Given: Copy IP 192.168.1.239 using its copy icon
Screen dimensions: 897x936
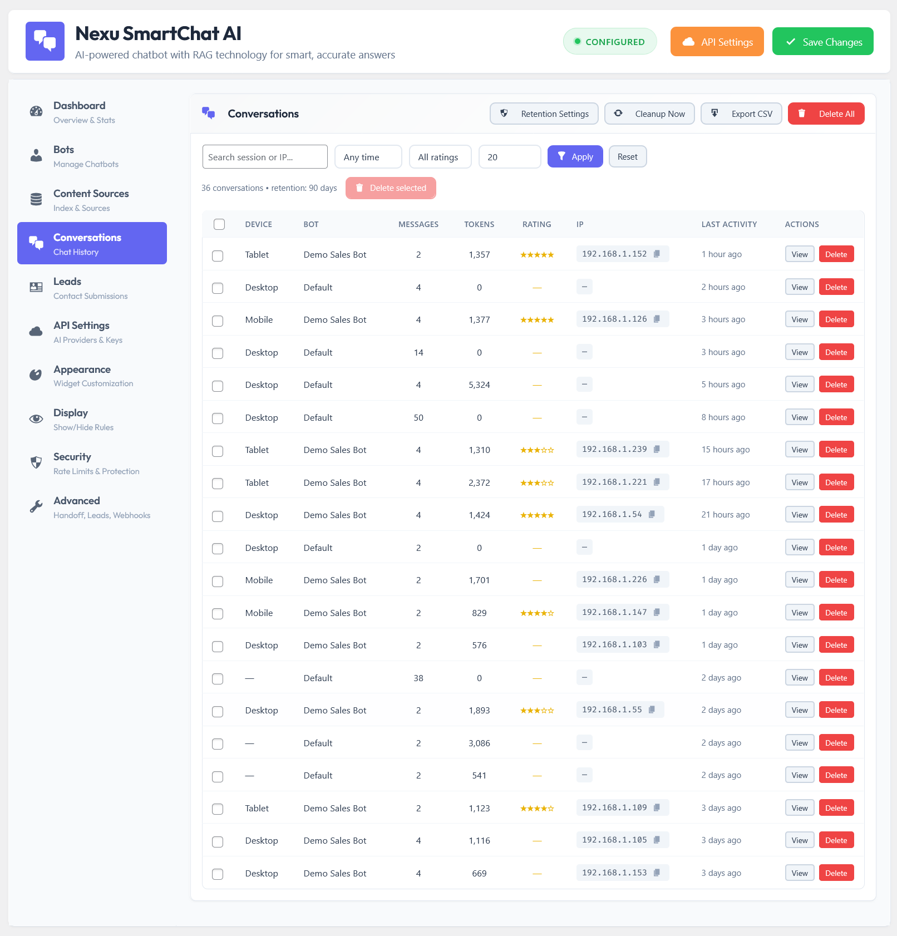Looking at the screenshot, I should point(657,449).
